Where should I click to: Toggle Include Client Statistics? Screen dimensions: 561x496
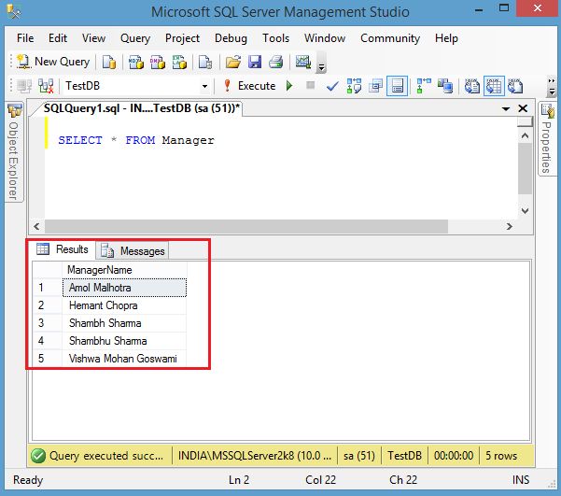tap(445, 86)
